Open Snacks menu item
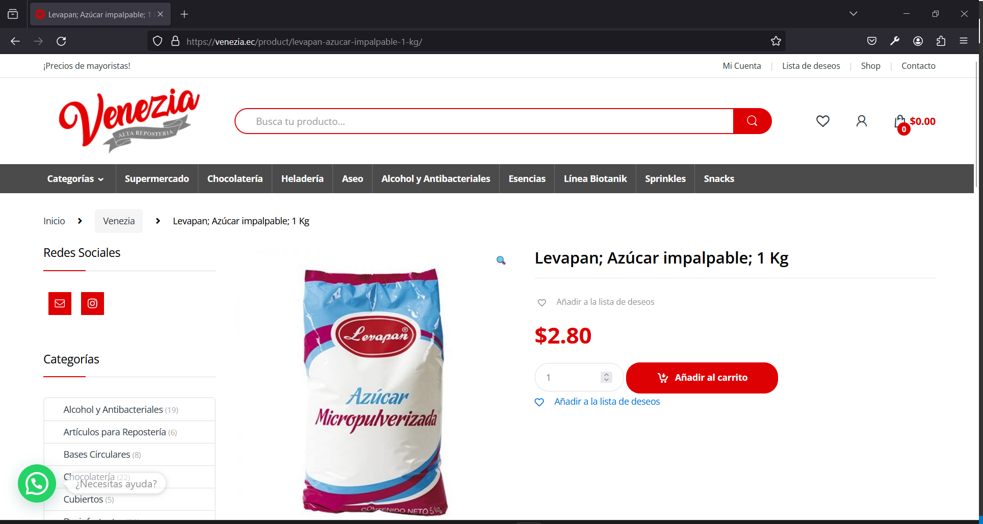The image size is (983, 524). point(719,178)
